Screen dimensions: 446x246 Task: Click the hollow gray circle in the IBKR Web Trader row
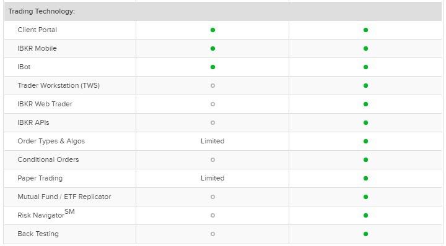coord(212,104)
